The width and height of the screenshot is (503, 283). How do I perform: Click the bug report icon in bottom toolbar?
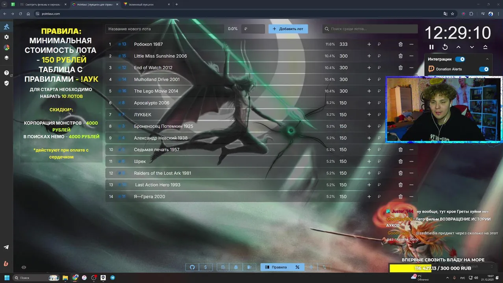tap(236, 267)
